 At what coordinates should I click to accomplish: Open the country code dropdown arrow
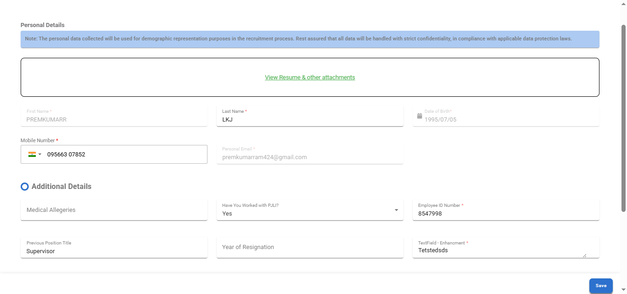click(x=40, y=155)
